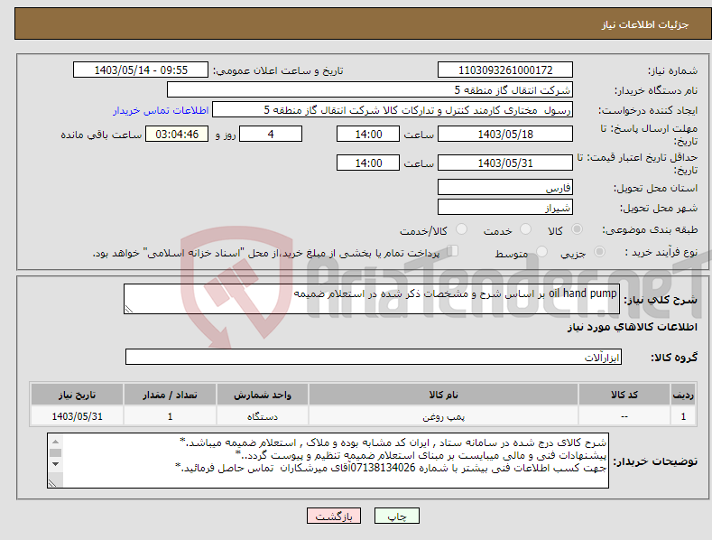The width and height of the screenshot is (712, 540).
Task: Click the buyer name field شرکت انتقال گاز منطقه 5
Action: [370, 89]
